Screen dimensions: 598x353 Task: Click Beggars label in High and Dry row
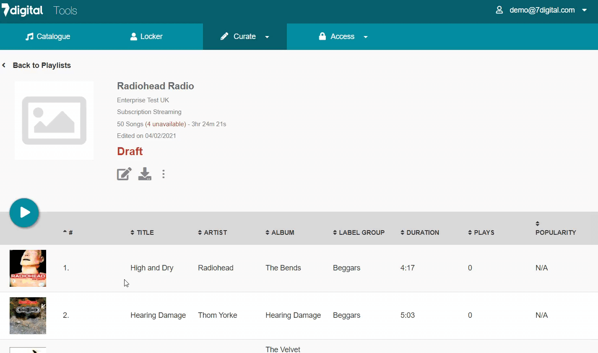pyautogui.click(x=346, y=268)
